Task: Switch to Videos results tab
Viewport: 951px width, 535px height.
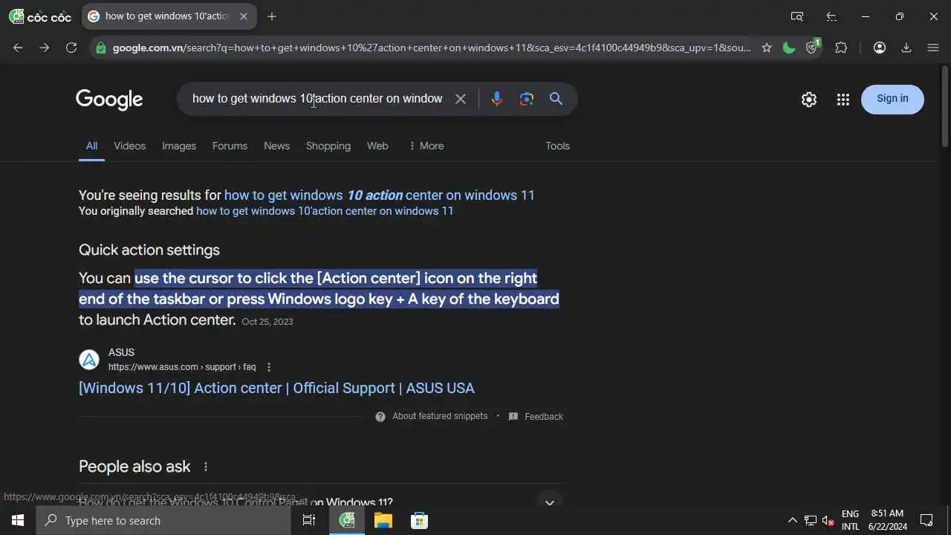Action: pyautogui.click(x=129, y=146)
